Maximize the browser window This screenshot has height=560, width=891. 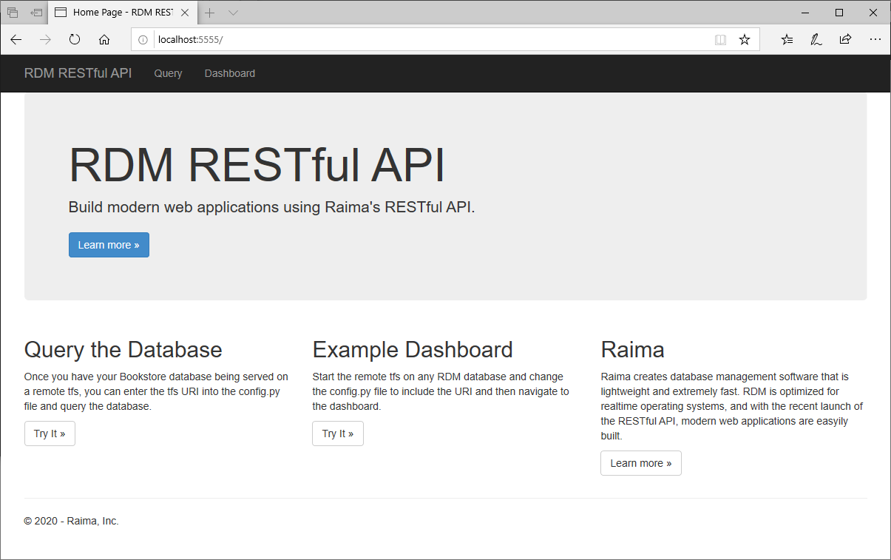839,13
